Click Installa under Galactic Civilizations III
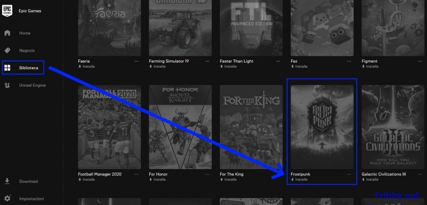The height and width of the screenshot is (205, 427). pos(370,180)
